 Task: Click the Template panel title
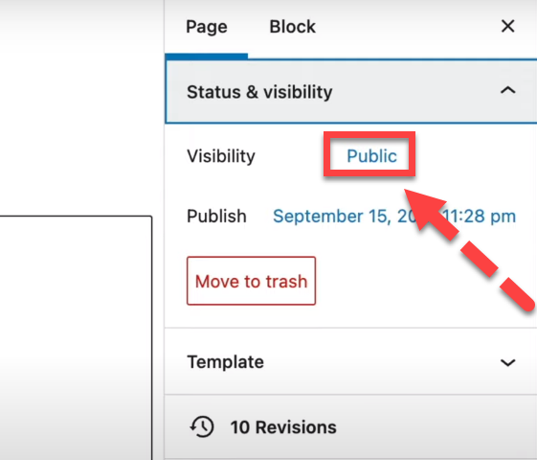(225, 362)
